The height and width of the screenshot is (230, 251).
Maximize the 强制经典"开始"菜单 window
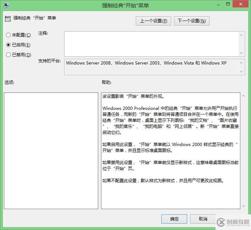(x=228, y=4)
